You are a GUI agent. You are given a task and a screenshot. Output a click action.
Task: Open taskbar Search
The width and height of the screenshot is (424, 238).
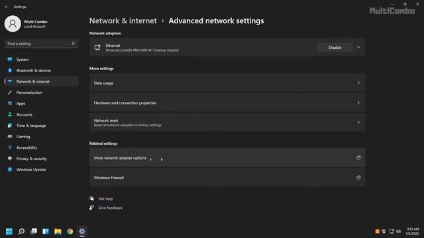tap(21, 231)
